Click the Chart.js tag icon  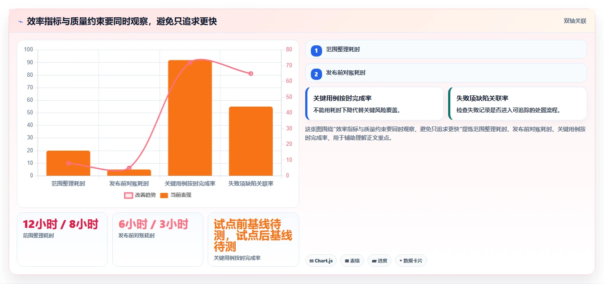click(312, 261)
